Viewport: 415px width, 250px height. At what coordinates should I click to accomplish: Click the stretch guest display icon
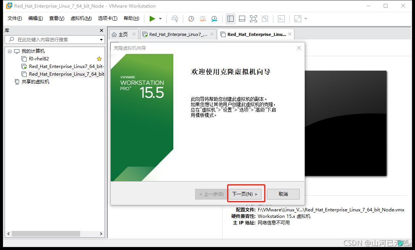298,19
